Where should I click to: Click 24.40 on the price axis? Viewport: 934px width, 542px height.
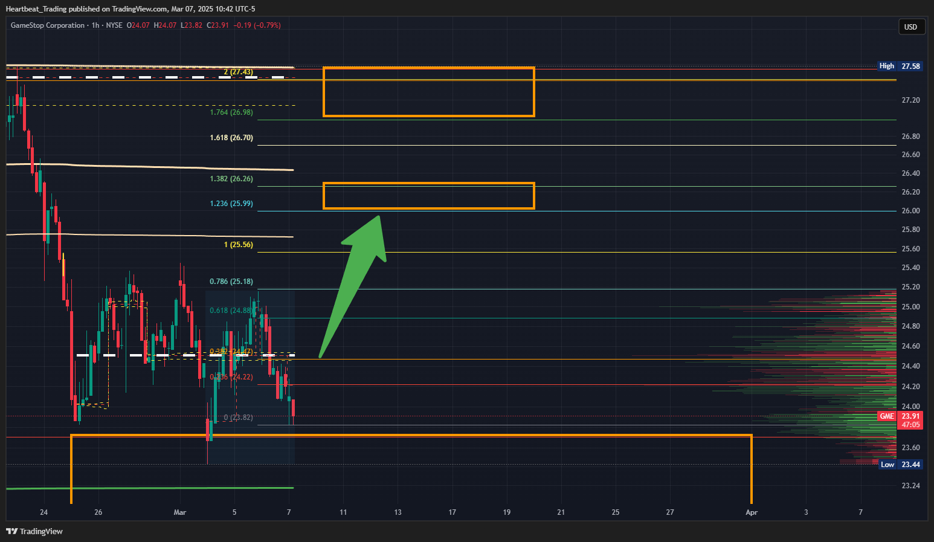910,366
